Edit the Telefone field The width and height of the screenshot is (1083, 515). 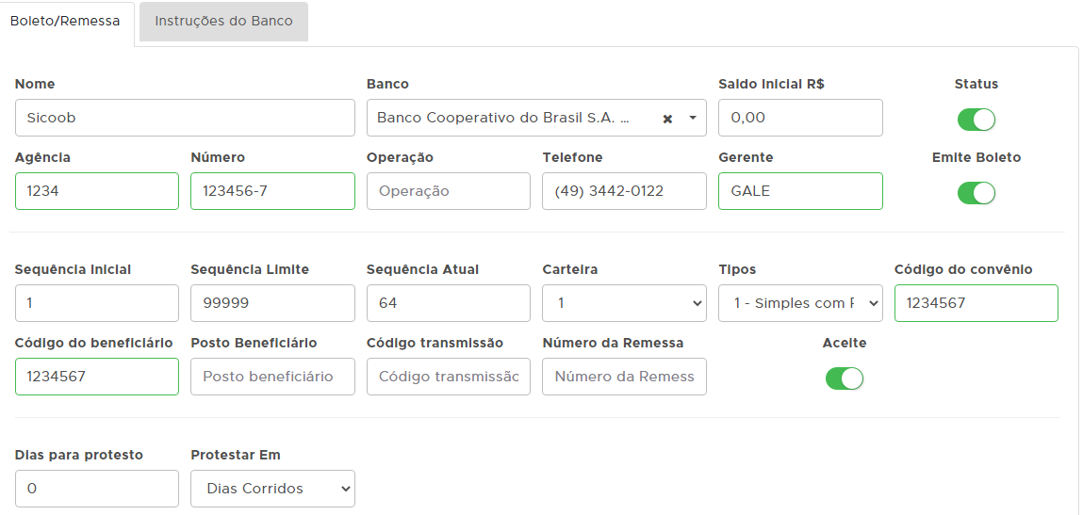[x=623, y=191]
